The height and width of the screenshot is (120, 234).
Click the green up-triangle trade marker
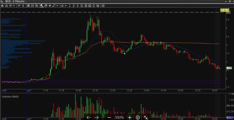point(124,53)
